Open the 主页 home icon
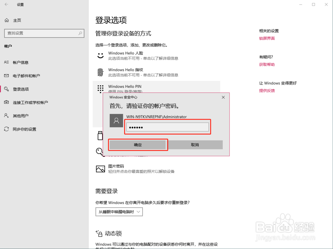The image size is (333, 249). tap(7, 20)
